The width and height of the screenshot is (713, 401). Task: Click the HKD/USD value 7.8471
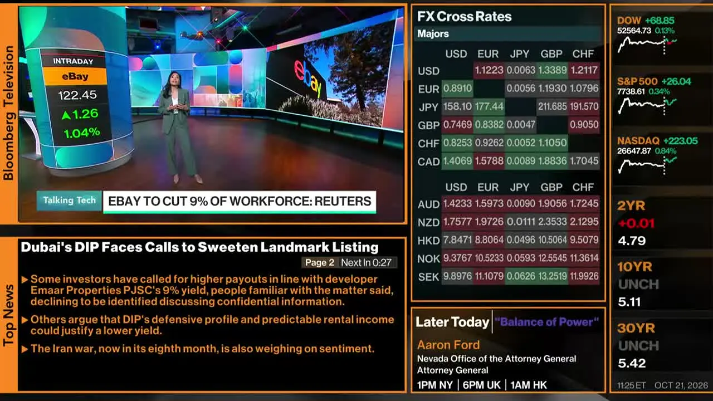(x=457, y=240)
